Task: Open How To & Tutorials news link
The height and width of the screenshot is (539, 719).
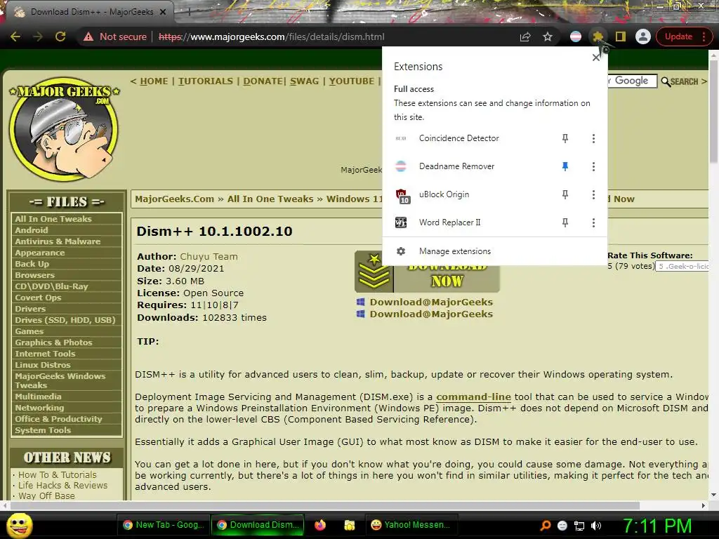Action: pyautogui.click(x=58, y=475)
